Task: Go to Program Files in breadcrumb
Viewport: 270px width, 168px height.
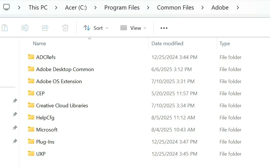Action: (x=122, y=8)
